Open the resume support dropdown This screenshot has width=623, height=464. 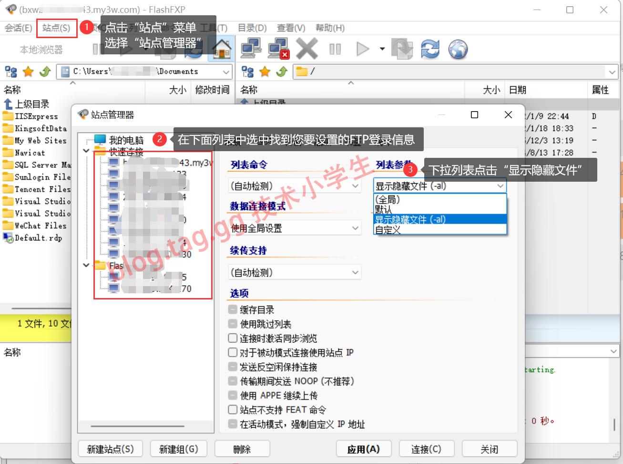point(295,272)
